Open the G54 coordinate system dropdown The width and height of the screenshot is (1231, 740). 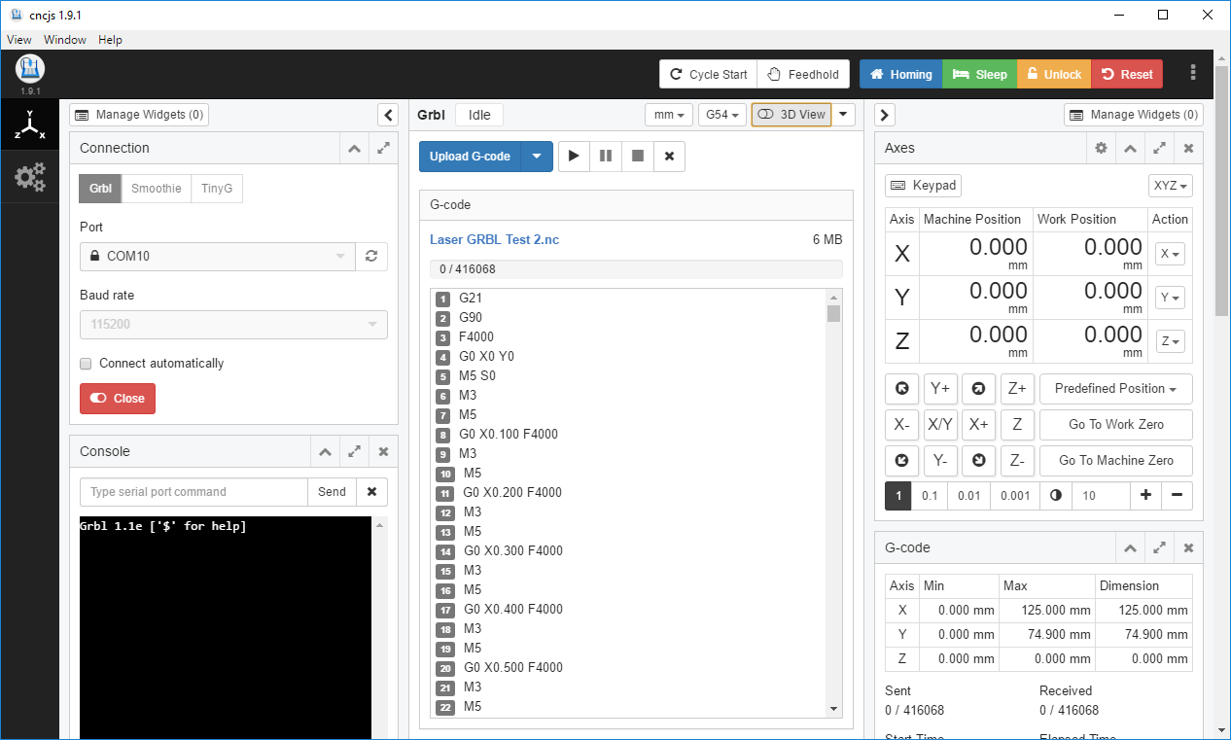point(721,115)
